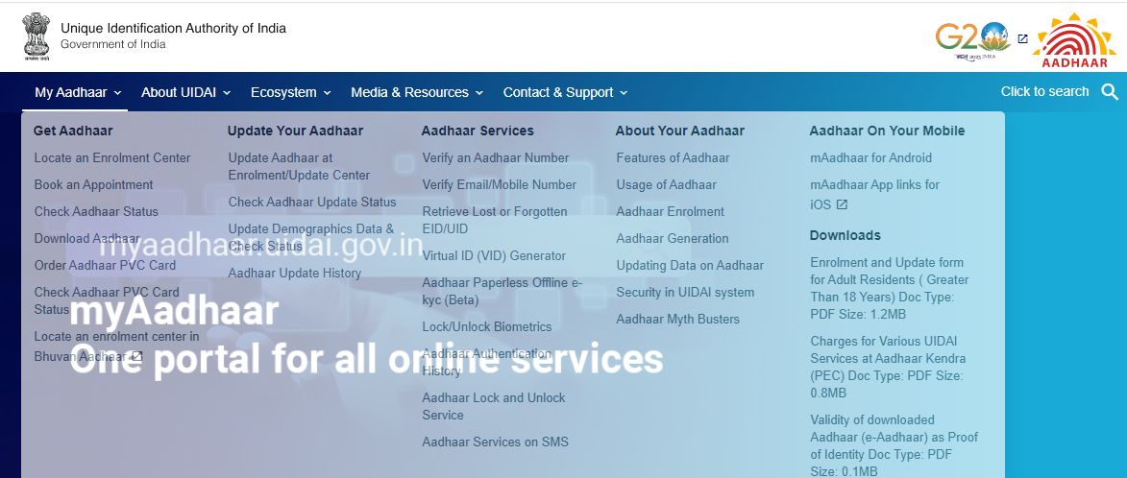This screenshot has width=1127, height=478.
Task: Open Locate an Enrolment Center link
Action: pos(112,157)
